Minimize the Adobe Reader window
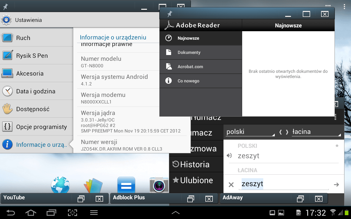 [x=288, y=16]
